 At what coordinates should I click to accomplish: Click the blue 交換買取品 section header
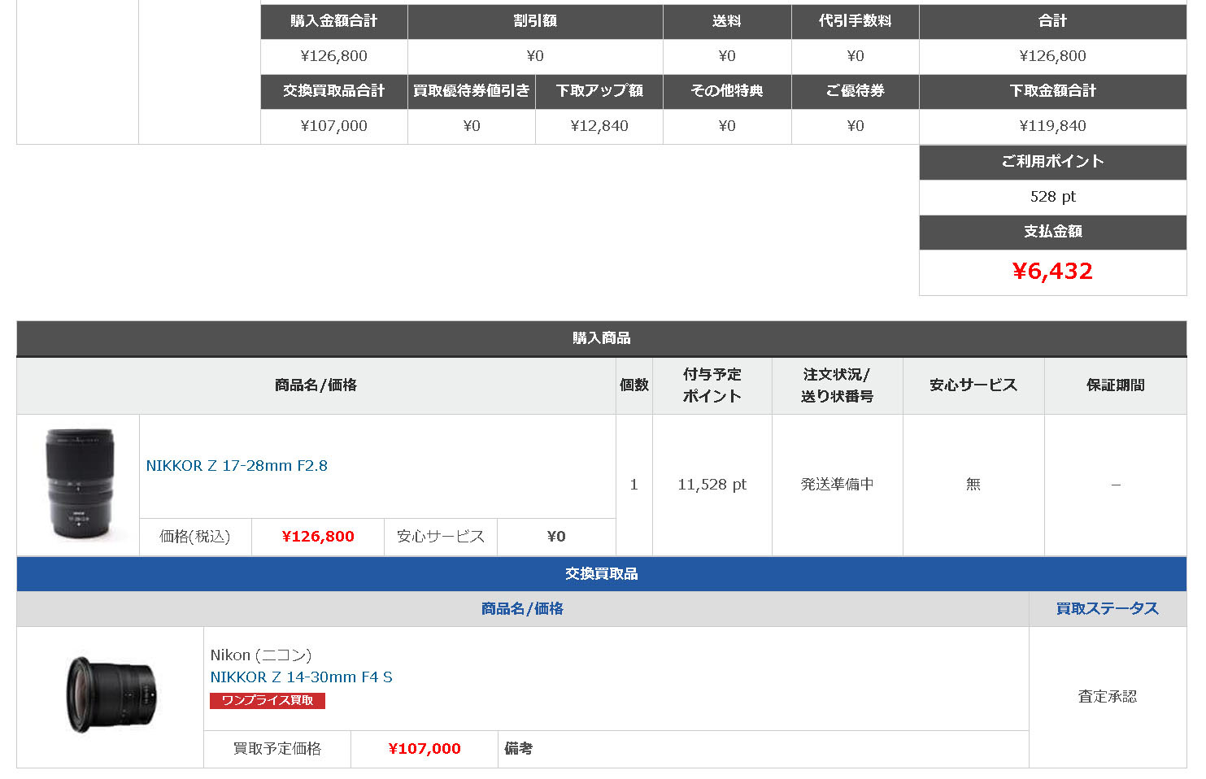pyautogui.click(x=602, y=574)
